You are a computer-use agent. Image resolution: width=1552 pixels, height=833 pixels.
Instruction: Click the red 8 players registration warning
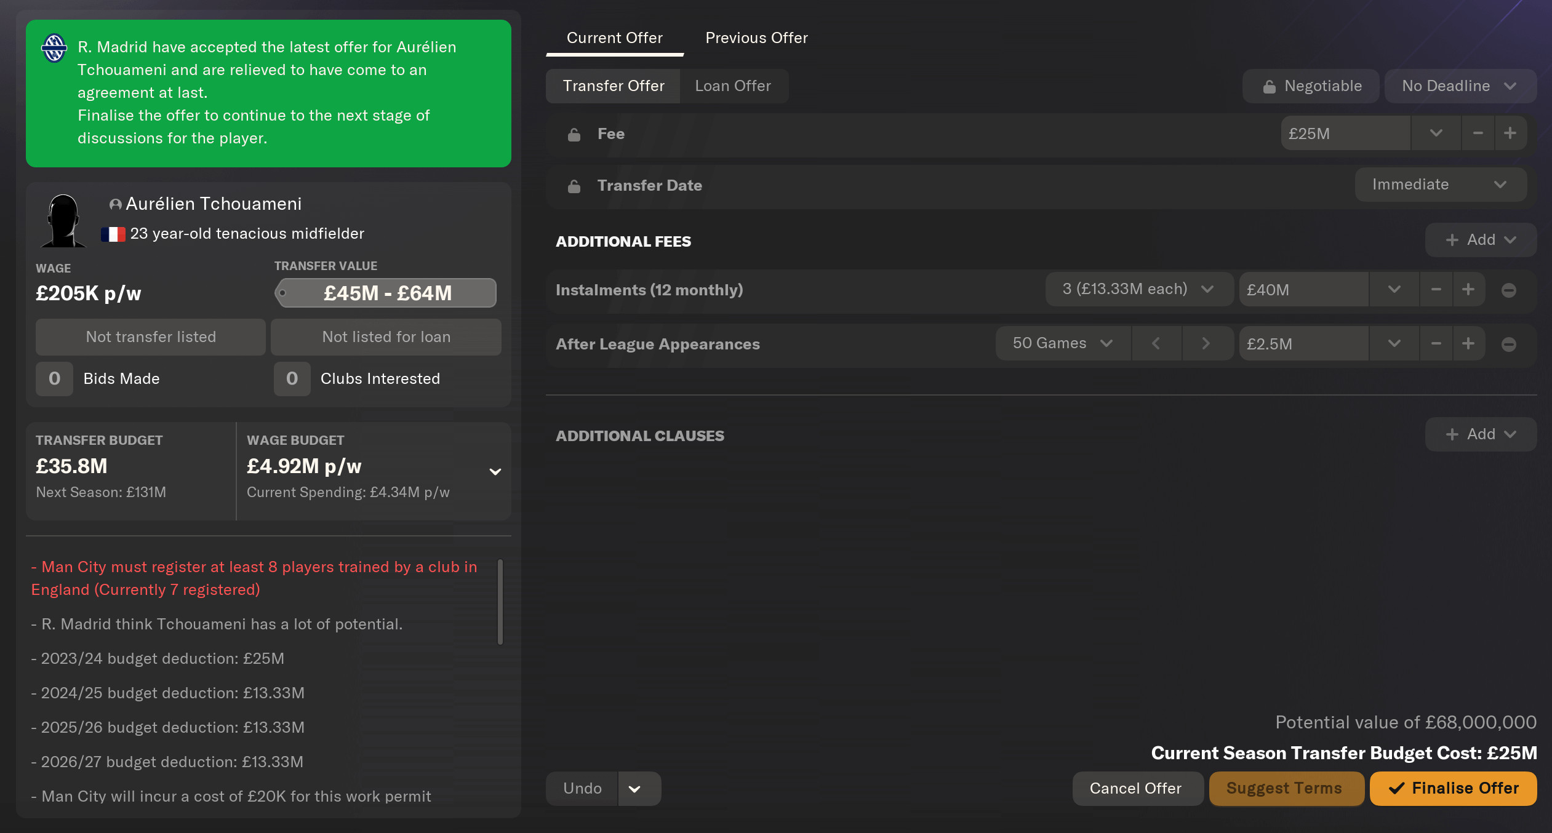point(254,578)
